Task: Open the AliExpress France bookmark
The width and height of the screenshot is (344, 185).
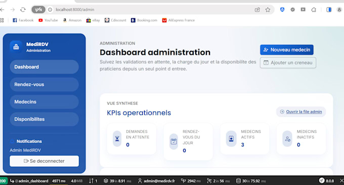Action: tap(179, 20)
